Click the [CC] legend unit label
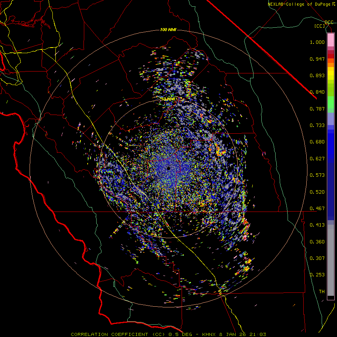The image size is (337, 337). pyautogui.click(x=320, y=26)
